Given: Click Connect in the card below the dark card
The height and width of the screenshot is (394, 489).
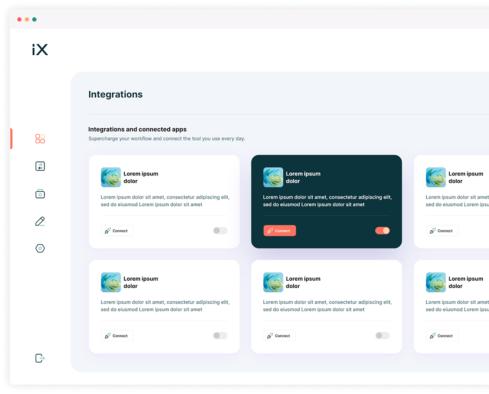Looking at the screenshot, I should pos(280,336).
